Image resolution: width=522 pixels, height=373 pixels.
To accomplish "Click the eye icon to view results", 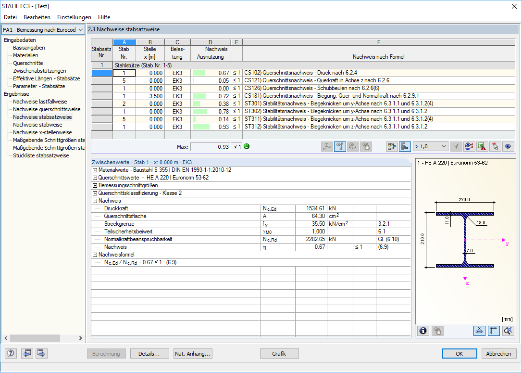I will (508, 146).
